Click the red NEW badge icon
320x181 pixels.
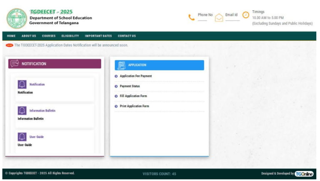pos(10,45)
